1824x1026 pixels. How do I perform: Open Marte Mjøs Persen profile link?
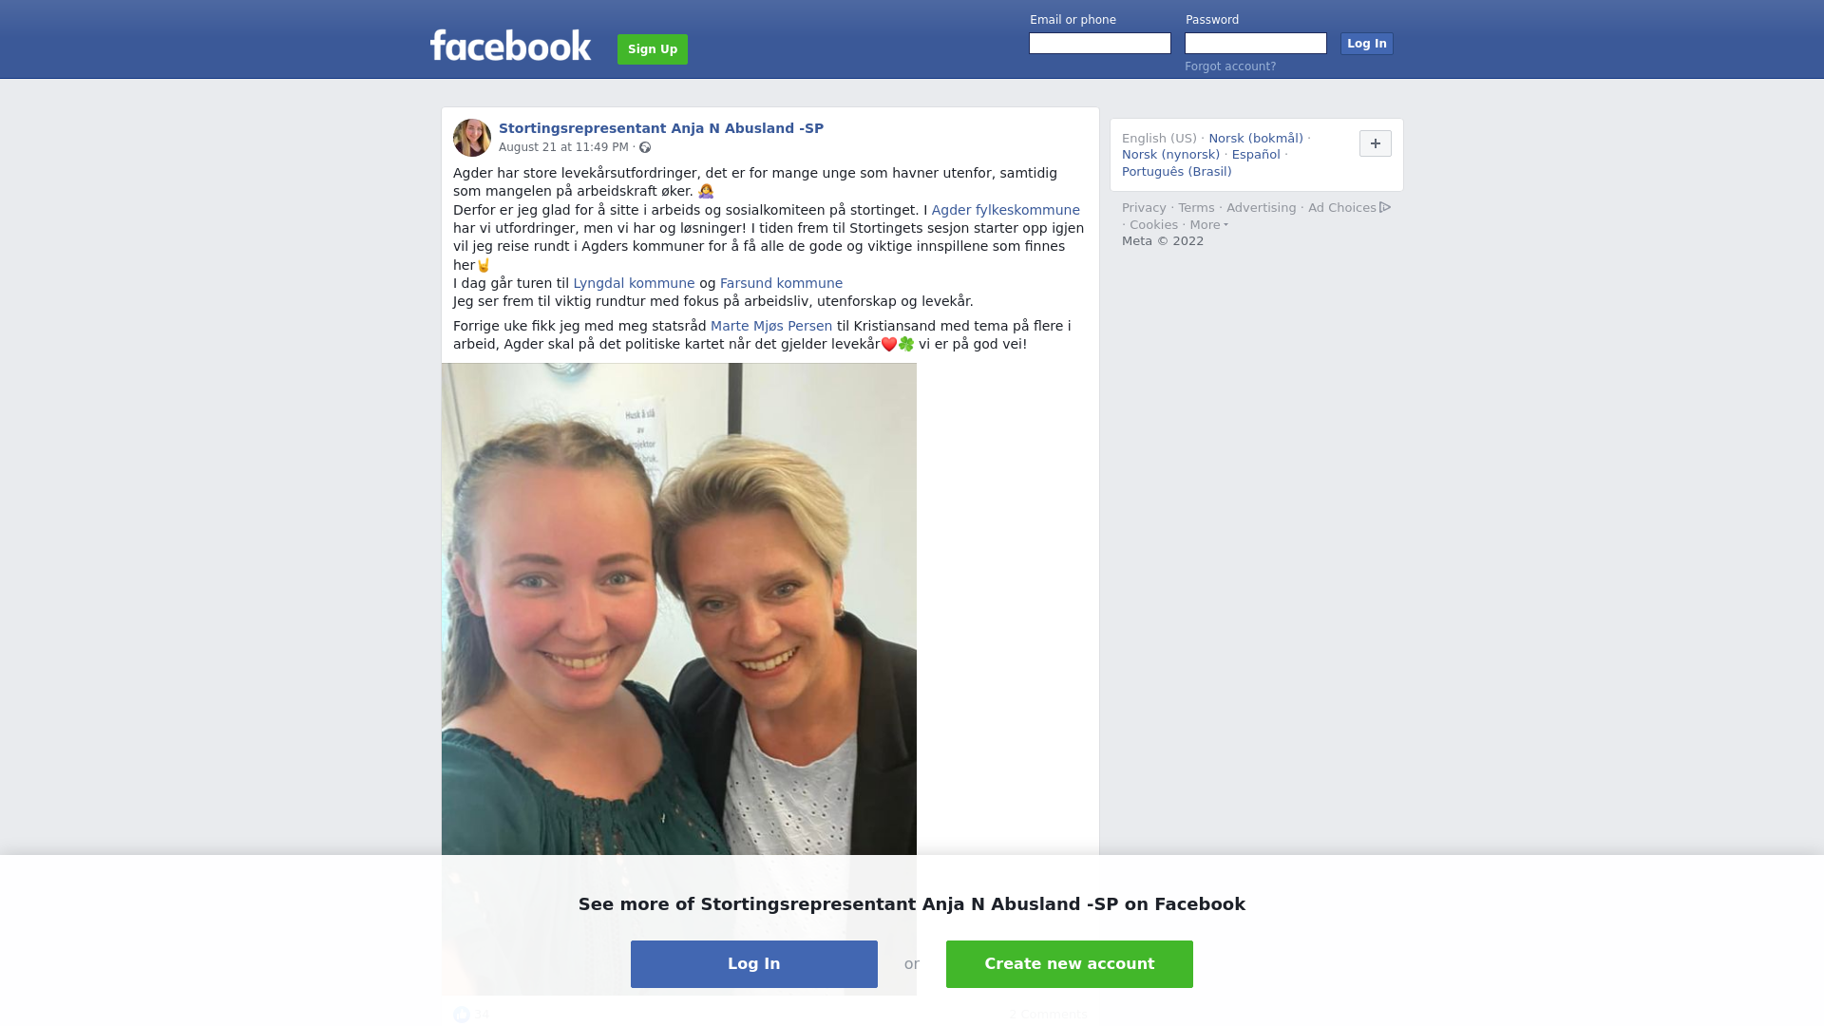click(771, 326)
